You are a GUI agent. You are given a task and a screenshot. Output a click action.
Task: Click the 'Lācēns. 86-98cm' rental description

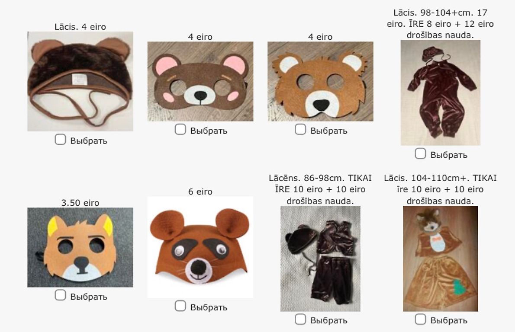pos(321,189)
